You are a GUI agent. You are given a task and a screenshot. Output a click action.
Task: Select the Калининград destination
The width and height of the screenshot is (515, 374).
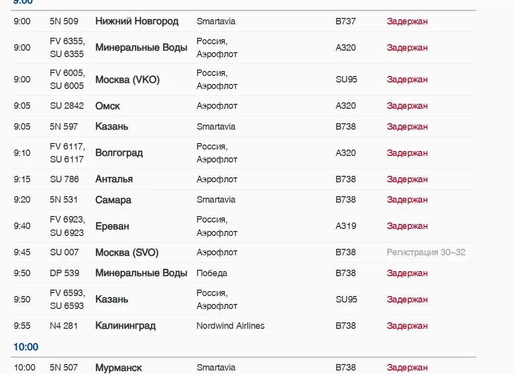125,326
